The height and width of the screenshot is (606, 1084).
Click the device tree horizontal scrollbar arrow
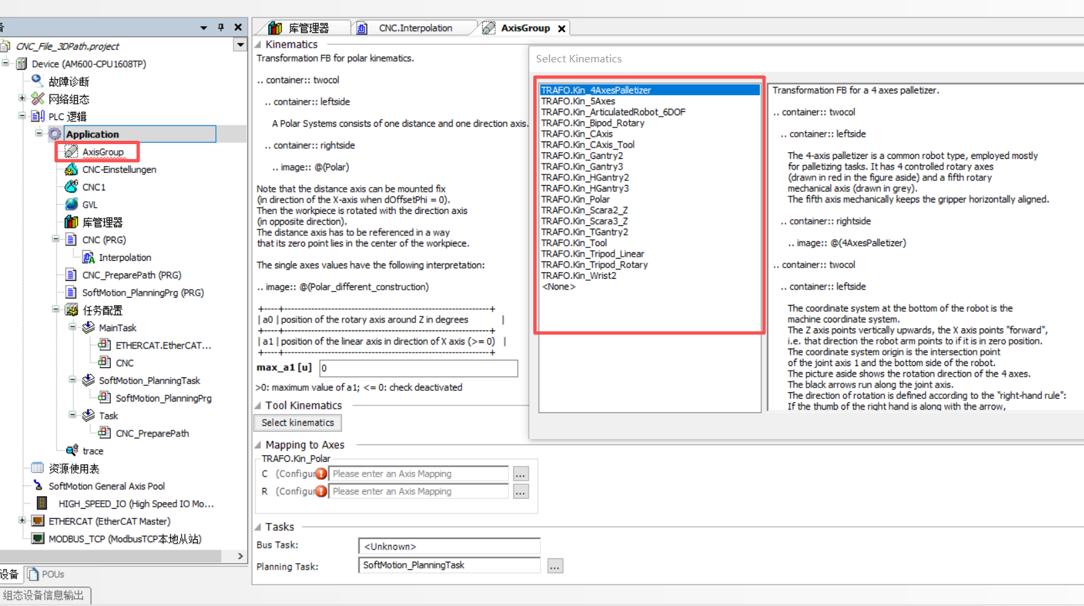click(x=240, y=556)
